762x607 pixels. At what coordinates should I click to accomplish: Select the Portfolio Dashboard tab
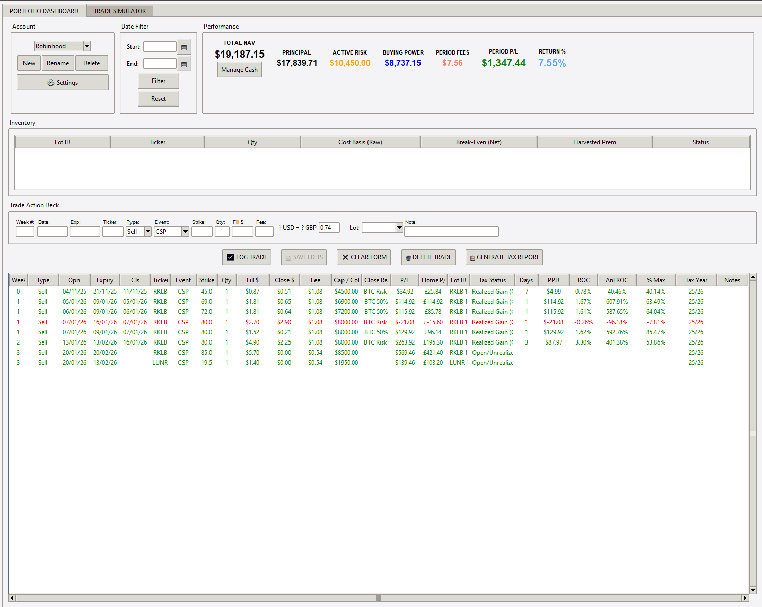click(43, 10)
